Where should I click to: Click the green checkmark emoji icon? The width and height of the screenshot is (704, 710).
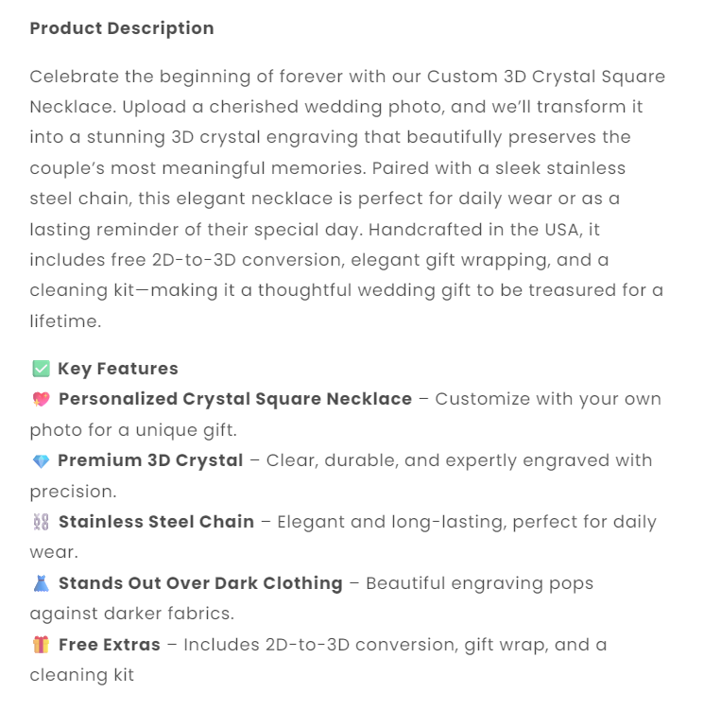[x=41, y=369]
